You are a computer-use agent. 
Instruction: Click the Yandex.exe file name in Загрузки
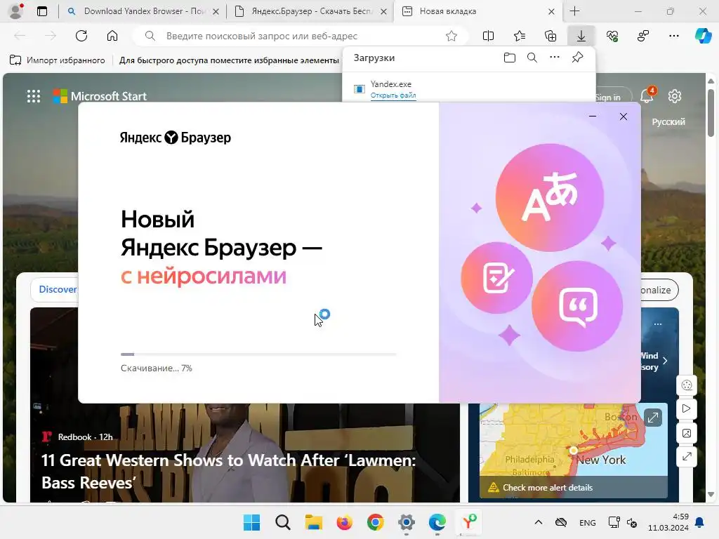coord(390,84)
